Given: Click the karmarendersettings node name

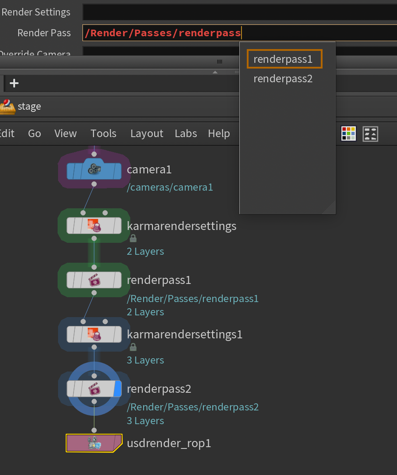Looking at the screenshot, I should click(x=182, y=226).
